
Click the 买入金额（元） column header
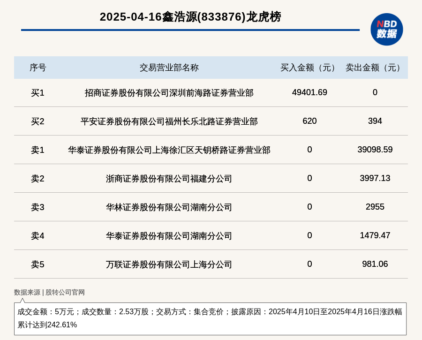coord(309,68)
